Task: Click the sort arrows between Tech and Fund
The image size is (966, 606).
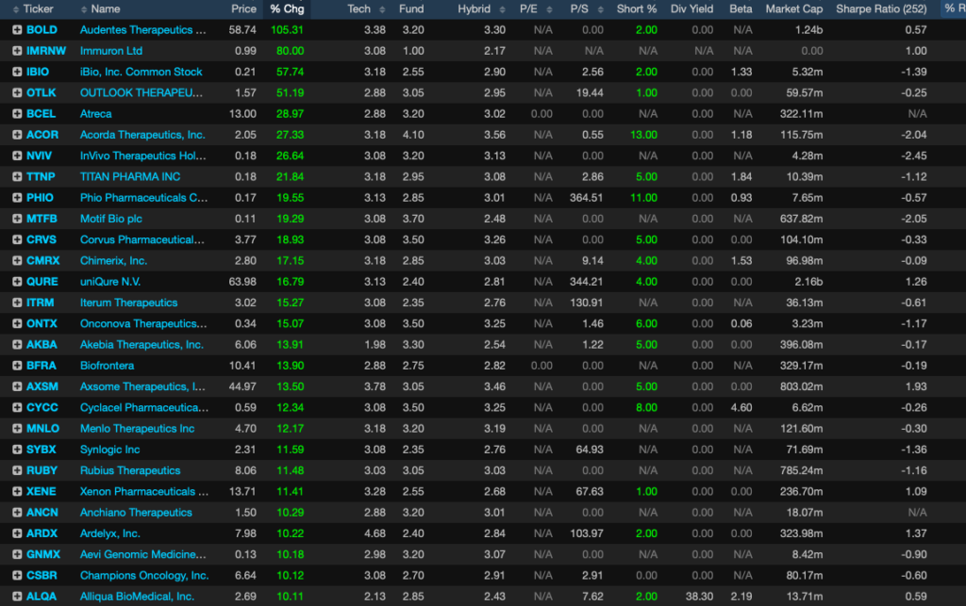Action: tap(382, 9)
